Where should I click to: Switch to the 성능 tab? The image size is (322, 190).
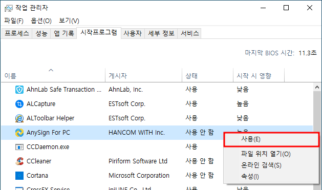[x=41, y=33]
